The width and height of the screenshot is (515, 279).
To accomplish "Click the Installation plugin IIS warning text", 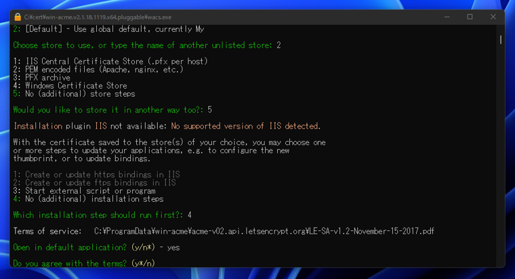I will pyautogui.click(x=167, y=126).
